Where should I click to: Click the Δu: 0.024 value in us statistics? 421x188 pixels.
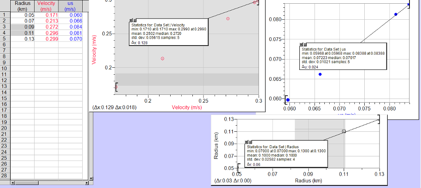coord(309,67)
